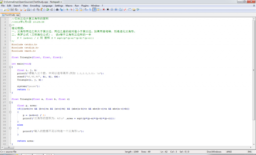Image resolution: width=256 pixels, height=155 pixels.
Task: Collapse the main function fold at line 16
Action: [10, 67]
